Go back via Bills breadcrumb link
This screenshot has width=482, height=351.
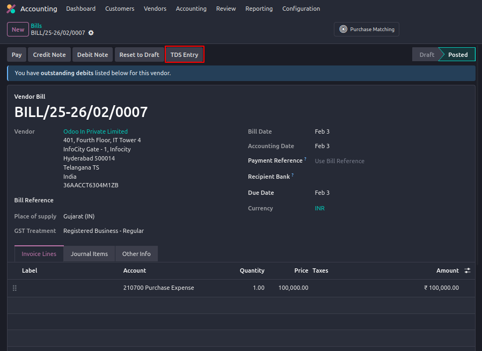pos(36,26)
